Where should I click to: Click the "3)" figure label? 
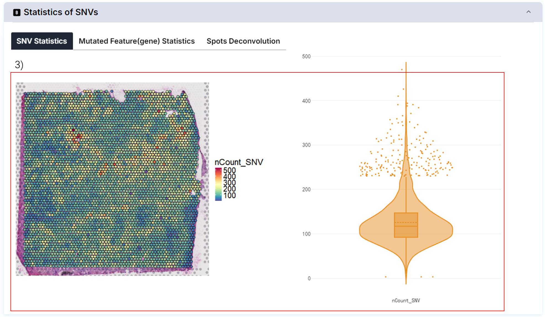[x=19, y=65]
